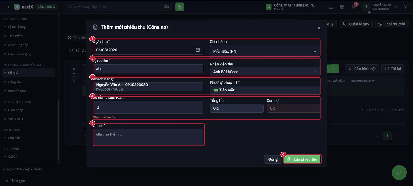Image resolution: width=413 pixels, height=186 pixels.
Task: Click the Loại thu/chi button
Action: pos(392,24)
